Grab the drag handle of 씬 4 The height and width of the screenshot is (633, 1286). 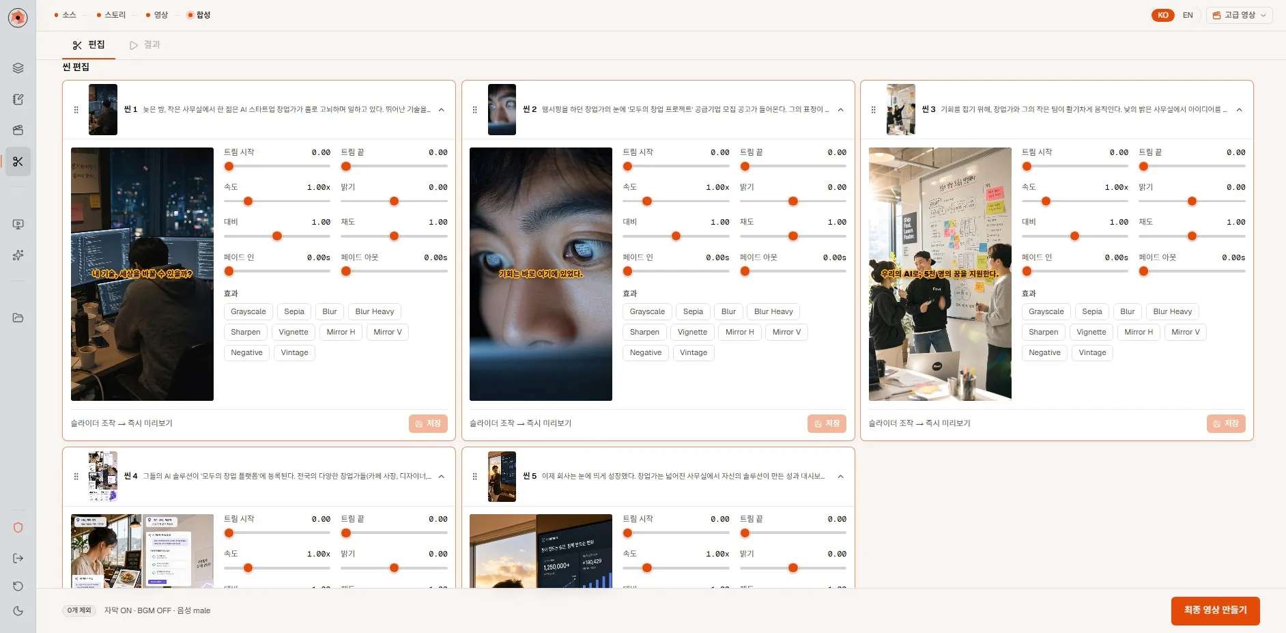click(76, 477)
